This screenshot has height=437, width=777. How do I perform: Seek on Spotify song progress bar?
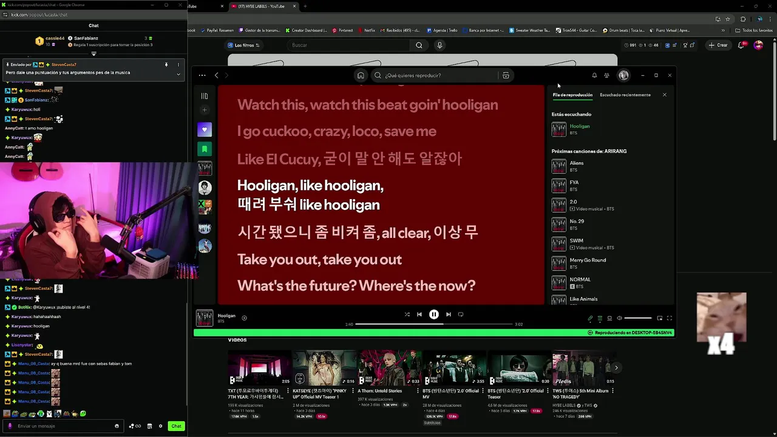[x=434, y=324]
